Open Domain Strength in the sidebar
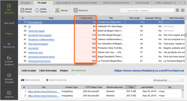Screen dimensions: 187x101 pyautogui.click(x=9, y=78)
